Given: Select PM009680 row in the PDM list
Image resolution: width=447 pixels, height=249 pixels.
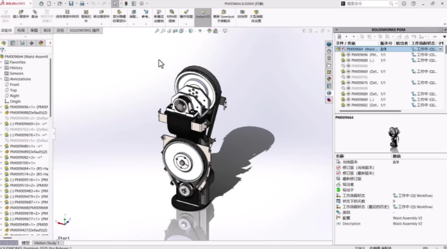Looking at the screenshot, I should (x=360, y=94).
